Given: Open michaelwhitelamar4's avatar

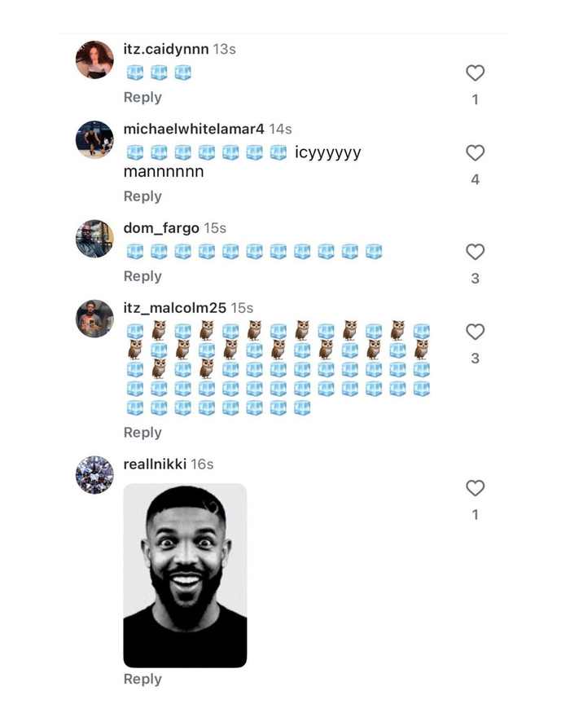Looking at the screenshot, I should coord(94,139).
